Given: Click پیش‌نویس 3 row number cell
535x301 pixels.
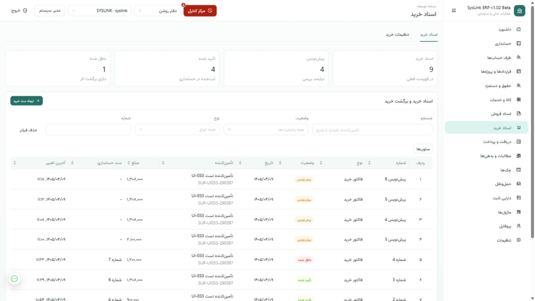Looking at the screenshot, I should (395, 240).
